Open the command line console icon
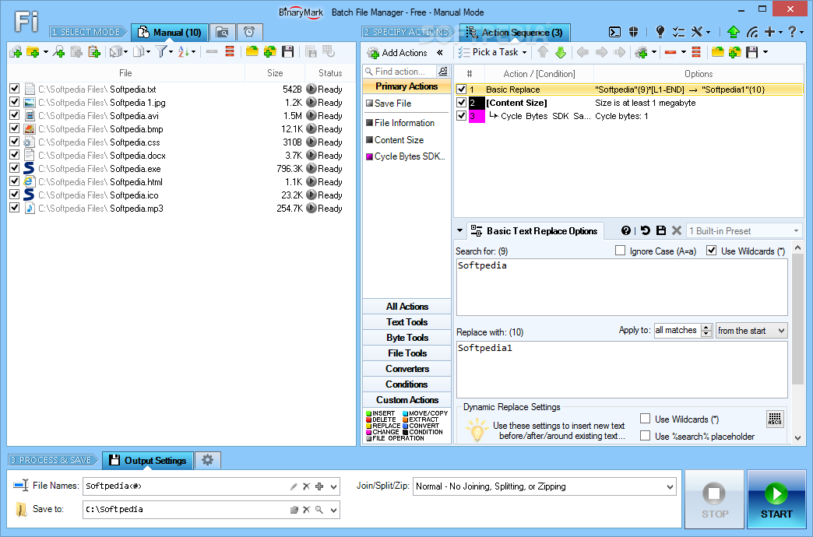Viewport: 813px width, 537px height. 614,32
